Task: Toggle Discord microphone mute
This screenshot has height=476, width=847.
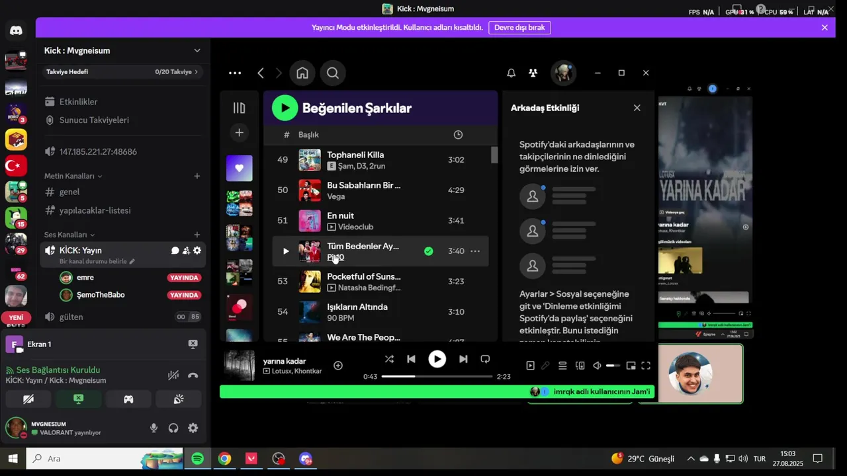Action: 154,428
